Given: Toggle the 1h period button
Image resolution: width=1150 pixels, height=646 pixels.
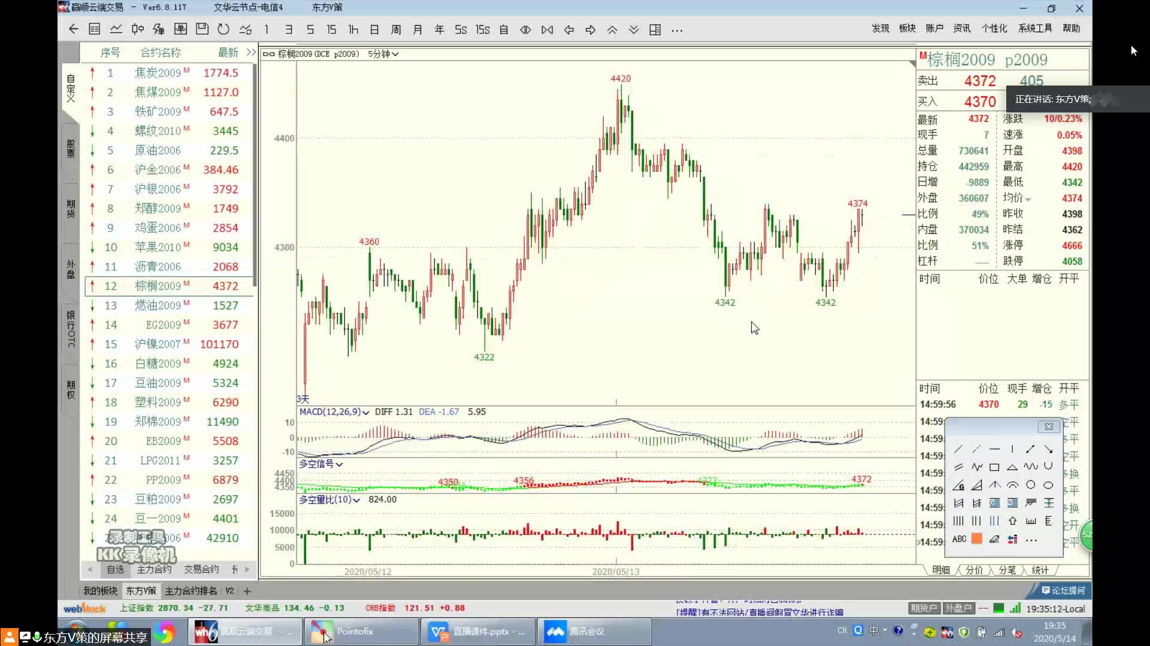Looking at the screenshot, I should (353, 29).
